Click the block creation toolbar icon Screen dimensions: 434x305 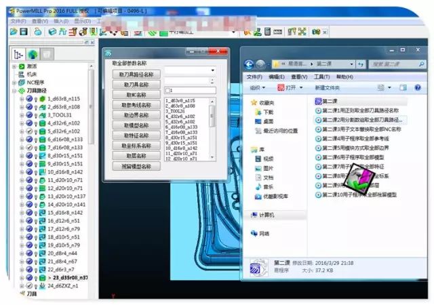52,32
